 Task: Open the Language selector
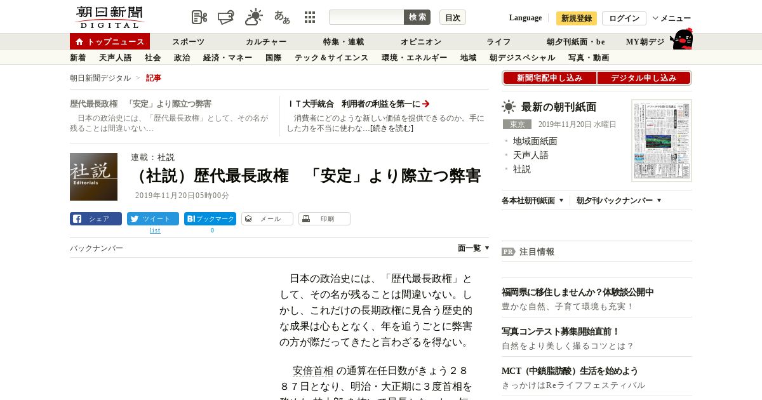point(525,18)
